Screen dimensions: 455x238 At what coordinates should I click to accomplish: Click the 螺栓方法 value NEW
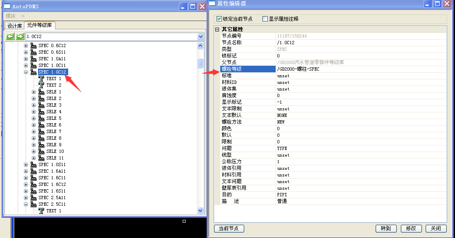[281, 122]
